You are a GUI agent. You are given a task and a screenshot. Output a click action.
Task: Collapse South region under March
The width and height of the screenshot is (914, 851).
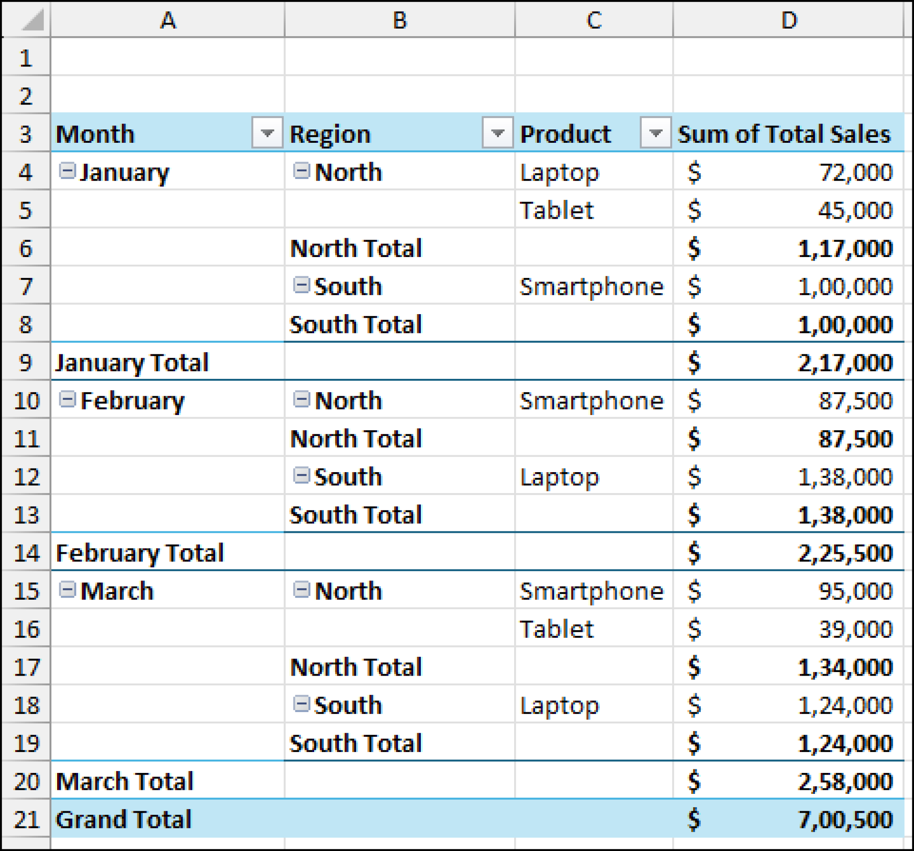[301, 703]
